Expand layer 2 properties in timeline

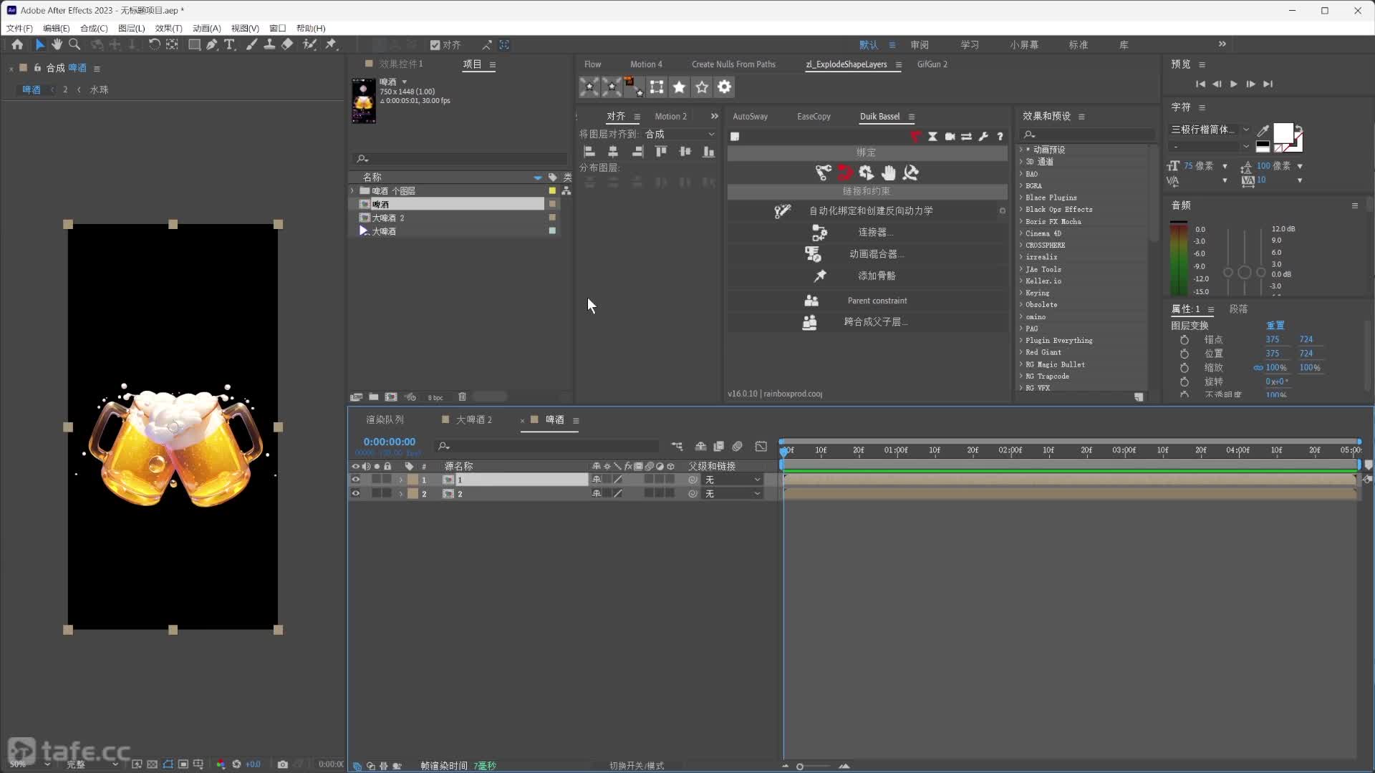pyautogui.click(x=401, y=494)
